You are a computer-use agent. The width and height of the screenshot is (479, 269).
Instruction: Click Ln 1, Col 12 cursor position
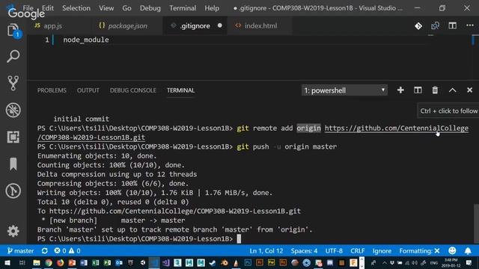266,251
